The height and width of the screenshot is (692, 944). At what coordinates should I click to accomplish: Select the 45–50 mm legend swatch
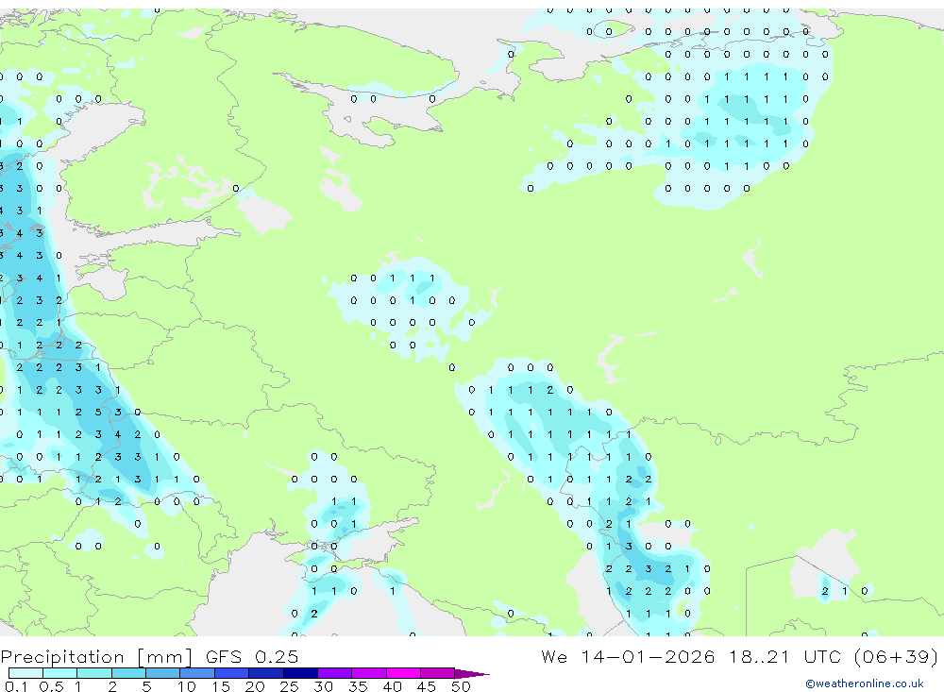[437, 673]
